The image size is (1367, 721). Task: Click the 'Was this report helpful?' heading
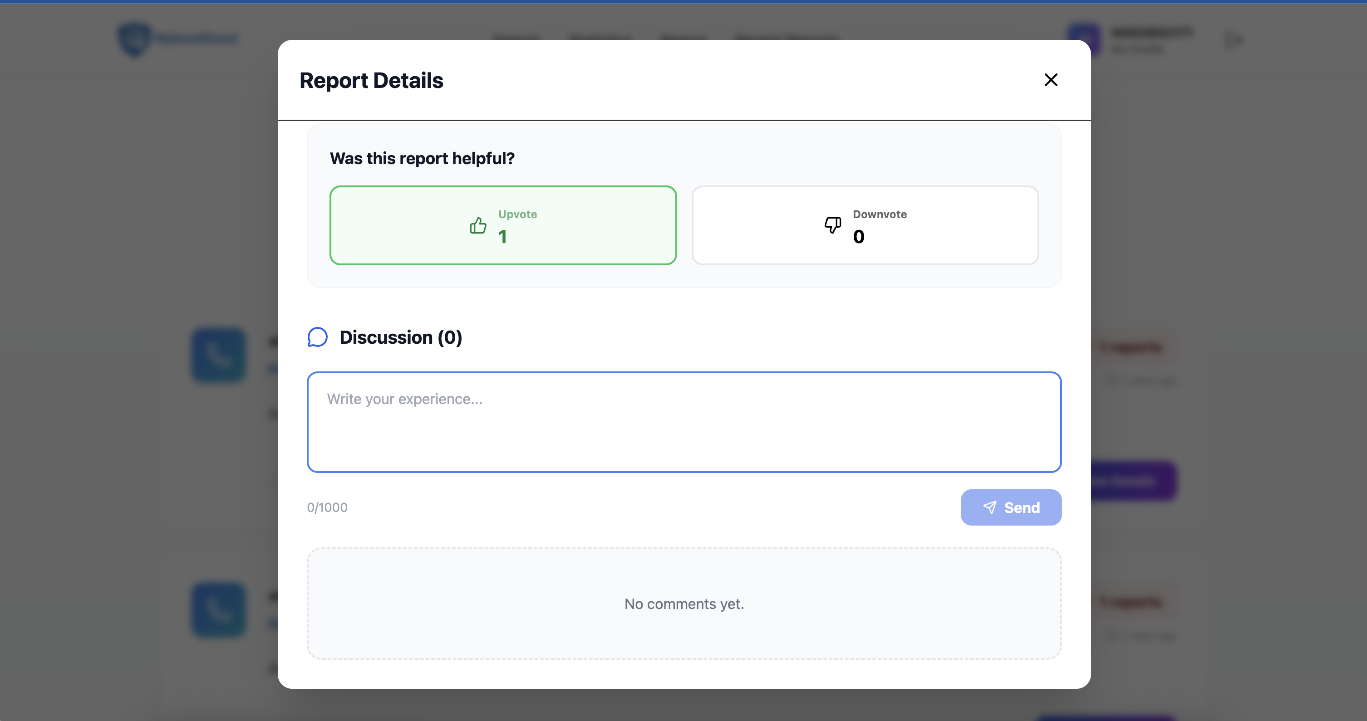click(x=422, y=159)
